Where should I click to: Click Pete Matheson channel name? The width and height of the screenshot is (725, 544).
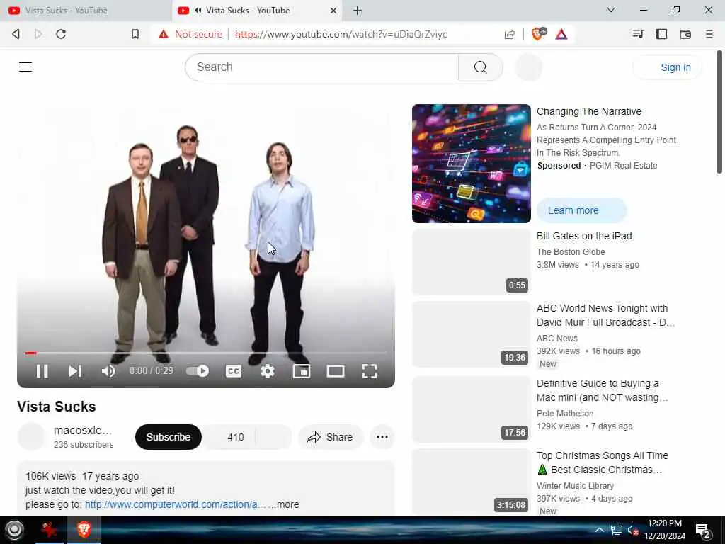[x=565, y=414]
